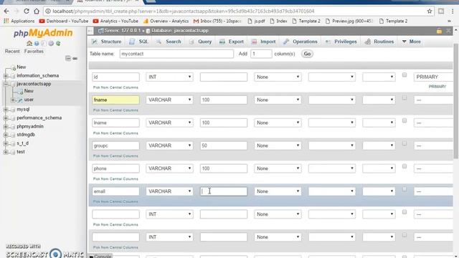
Task: Expand the information_schema database node
Action: 6,76
